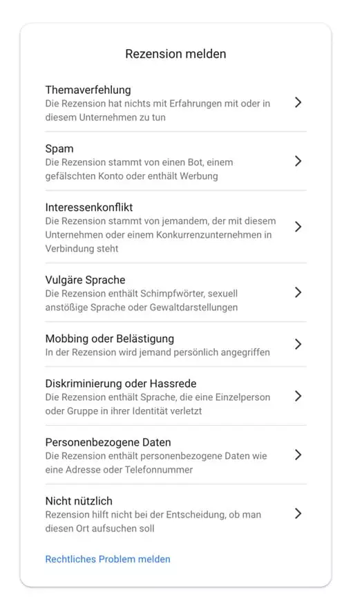
Task: Choose Diskriminierung oder Hassrede heading
Action: coord(121,384)
